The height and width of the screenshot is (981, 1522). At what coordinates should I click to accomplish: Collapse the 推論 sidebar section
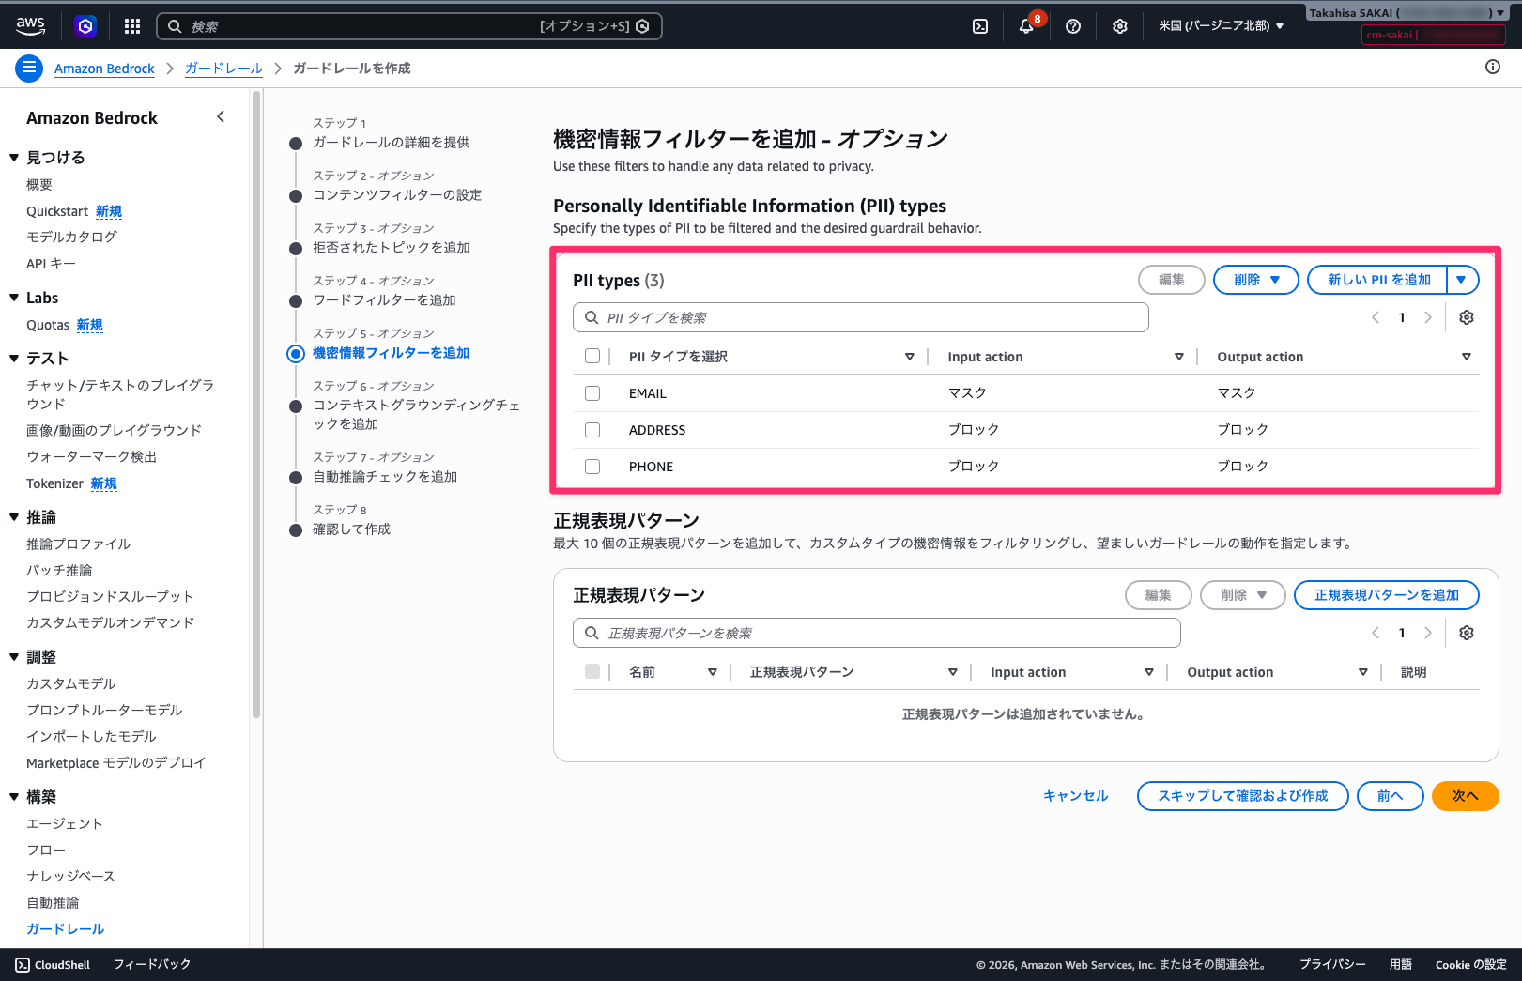[14, 517]
